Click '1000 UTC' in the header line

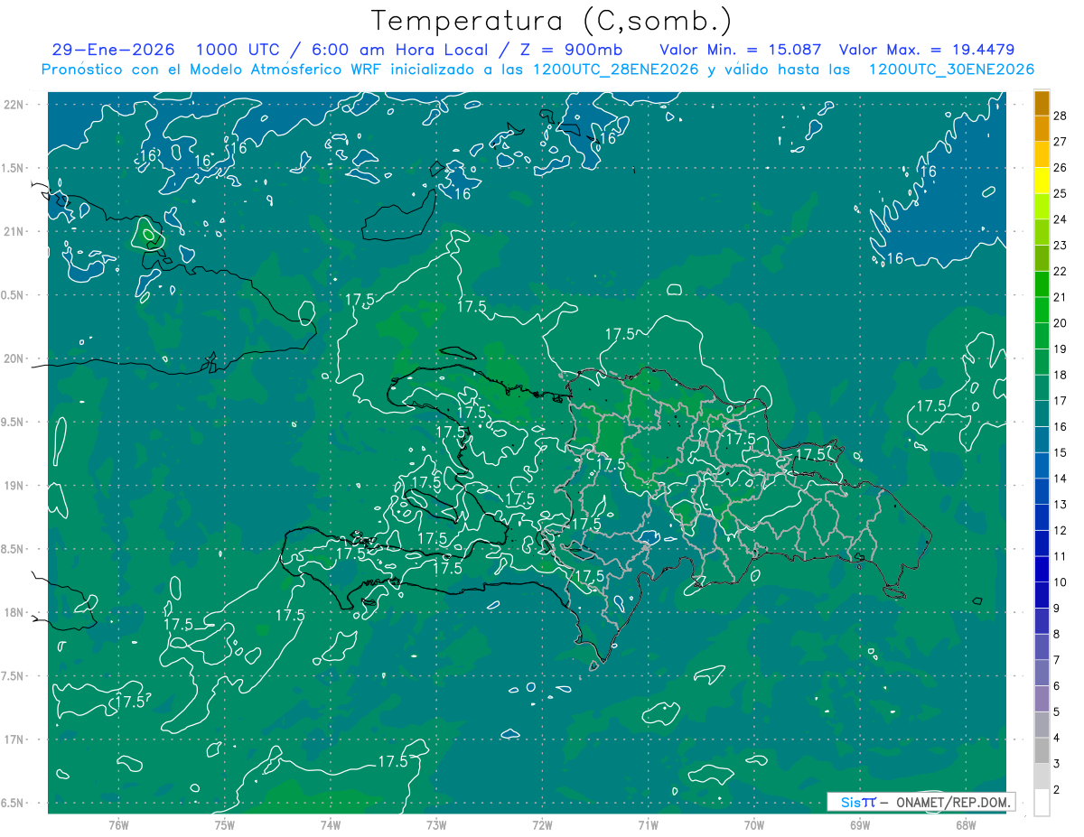pos(238,49)
